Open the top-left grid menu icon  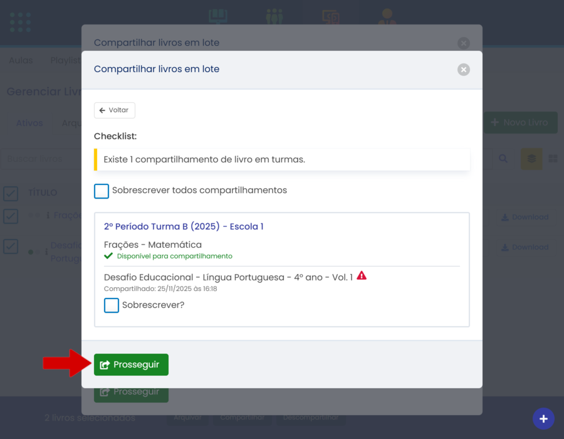(20, 22)
